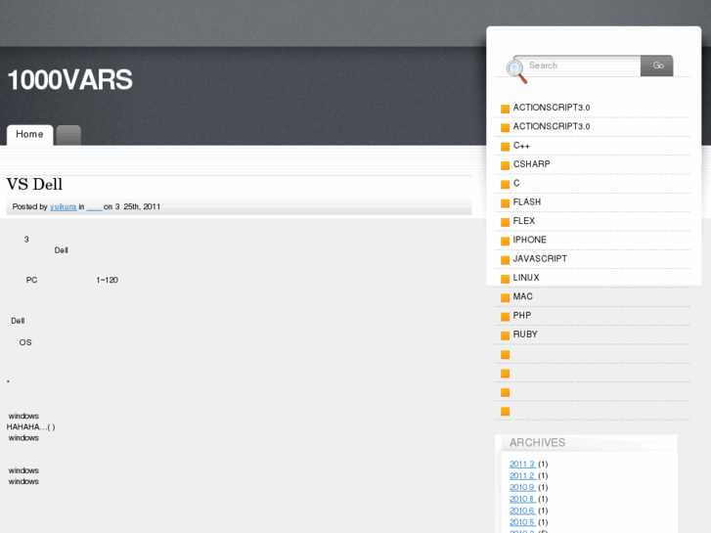Image resolution: width=711 pixels, height=533 pixels.
Task: Open the PHP category
Action: tap(522, 316)
